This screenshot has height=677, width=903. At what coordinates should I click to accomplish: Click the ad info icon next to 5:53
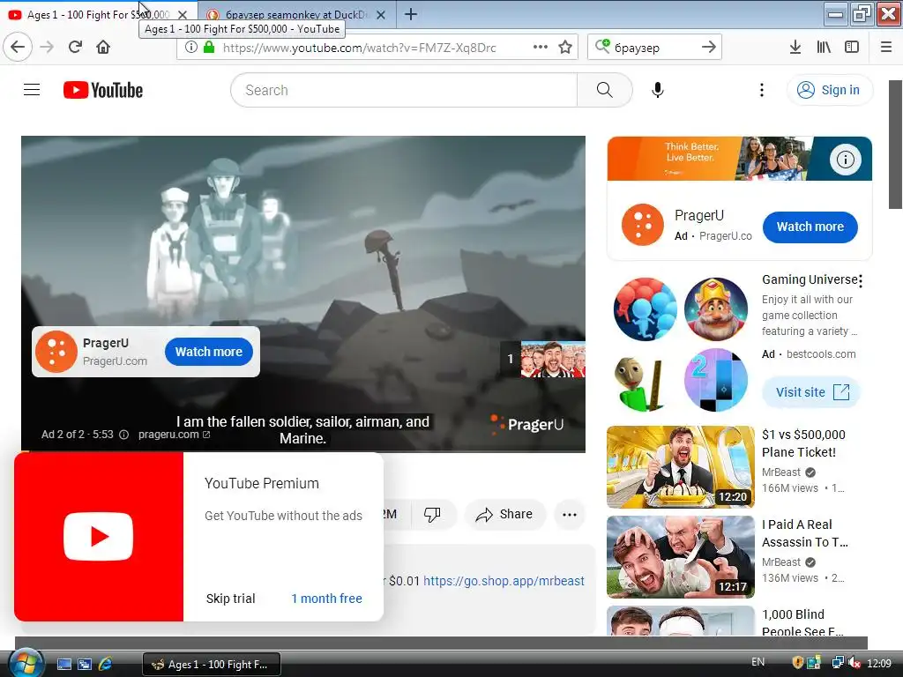(x=123, y=435)
